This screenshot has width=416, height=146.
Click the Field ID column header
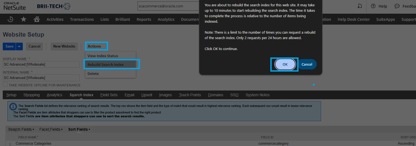267,137
